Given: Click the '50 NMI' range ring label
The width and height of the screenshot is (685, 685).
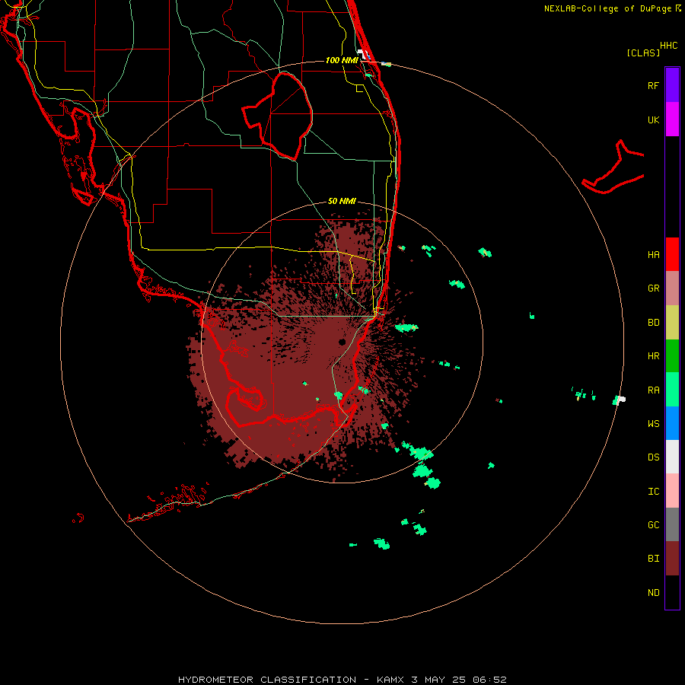Looking at the screenshot, I should point(342,201).
